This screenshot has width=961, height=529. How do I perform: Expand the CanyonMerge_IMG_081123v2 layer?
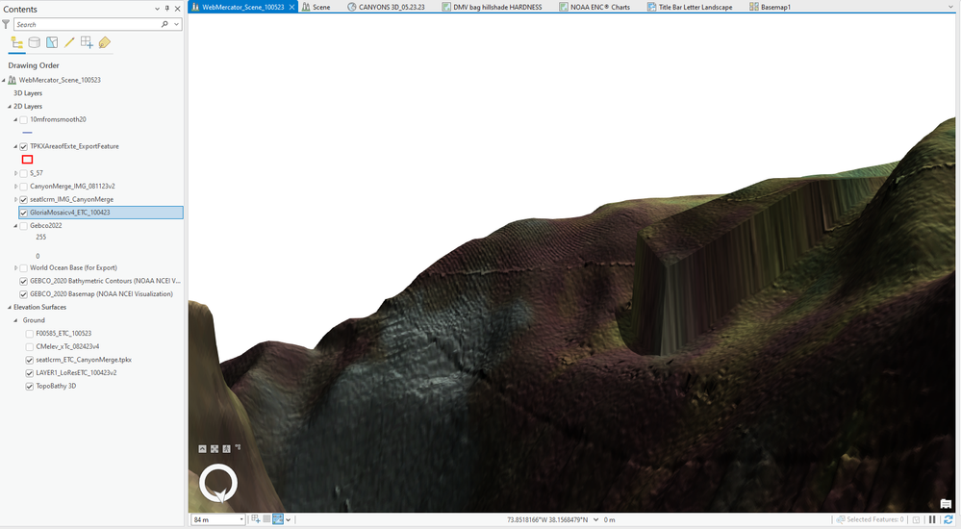tap(15, 187)
